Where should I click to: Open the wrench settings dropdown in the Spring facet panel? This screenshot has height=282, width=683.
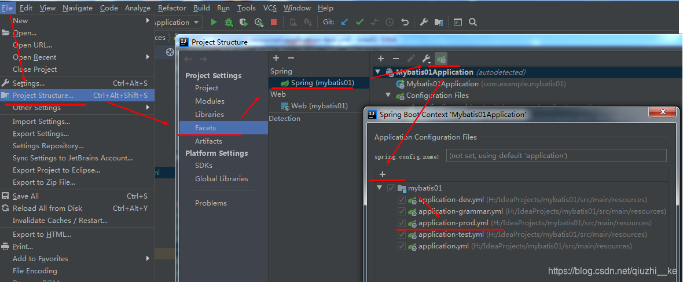tap(427, 58)
